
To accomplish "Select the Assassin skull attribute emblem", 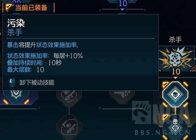I will 176,58.
